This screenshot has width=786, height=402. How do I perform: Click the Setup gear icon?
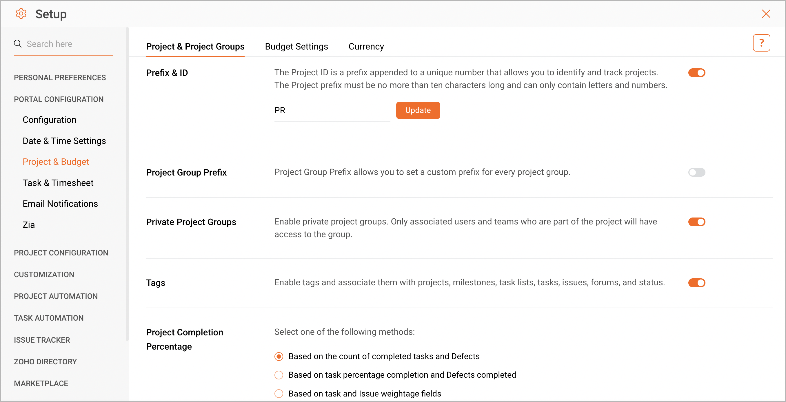[21, 14]
